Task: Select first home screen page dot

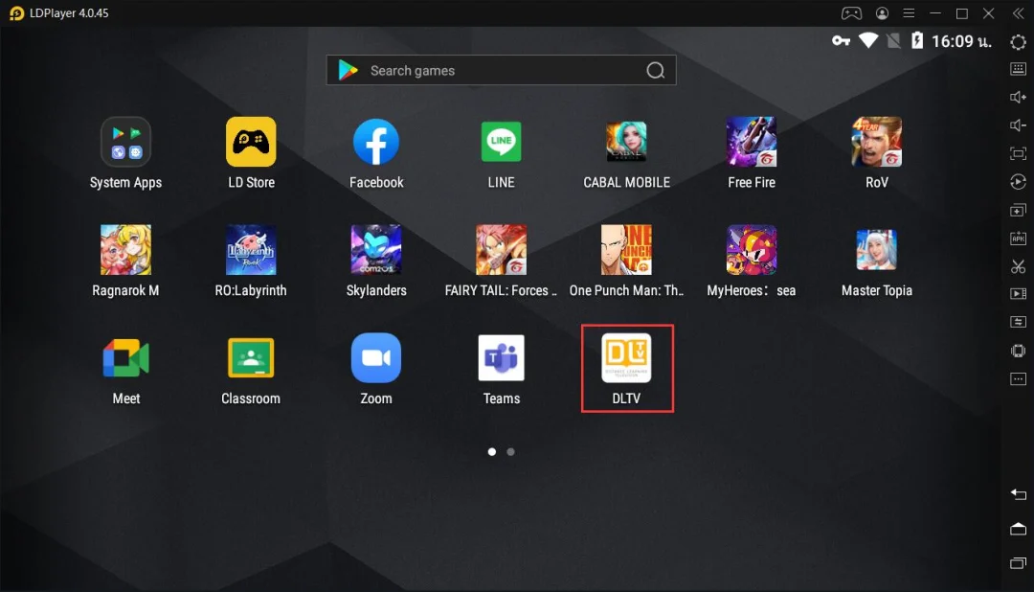Action: 492,452
